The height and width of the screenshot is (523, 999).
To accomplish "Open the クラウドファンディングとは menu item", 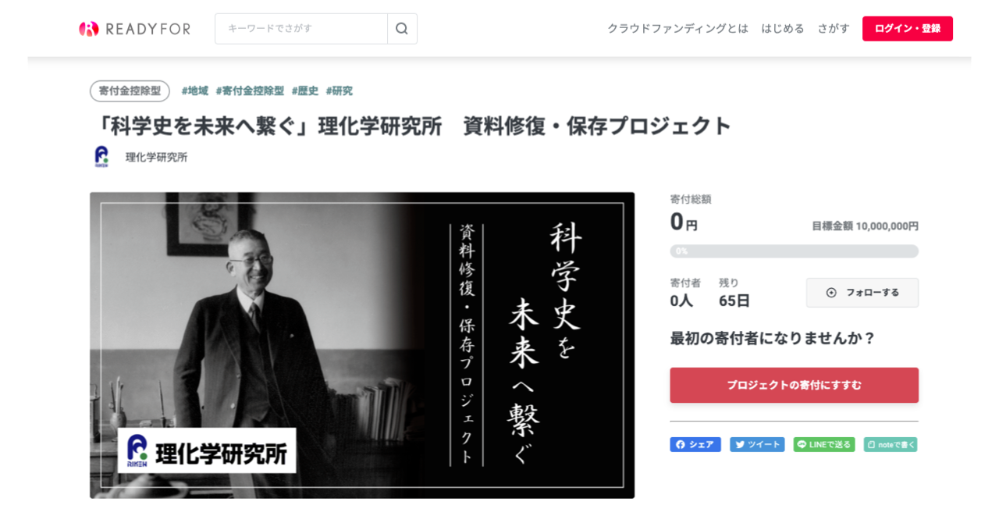I will pyautogui.click(x=678, y=29).
